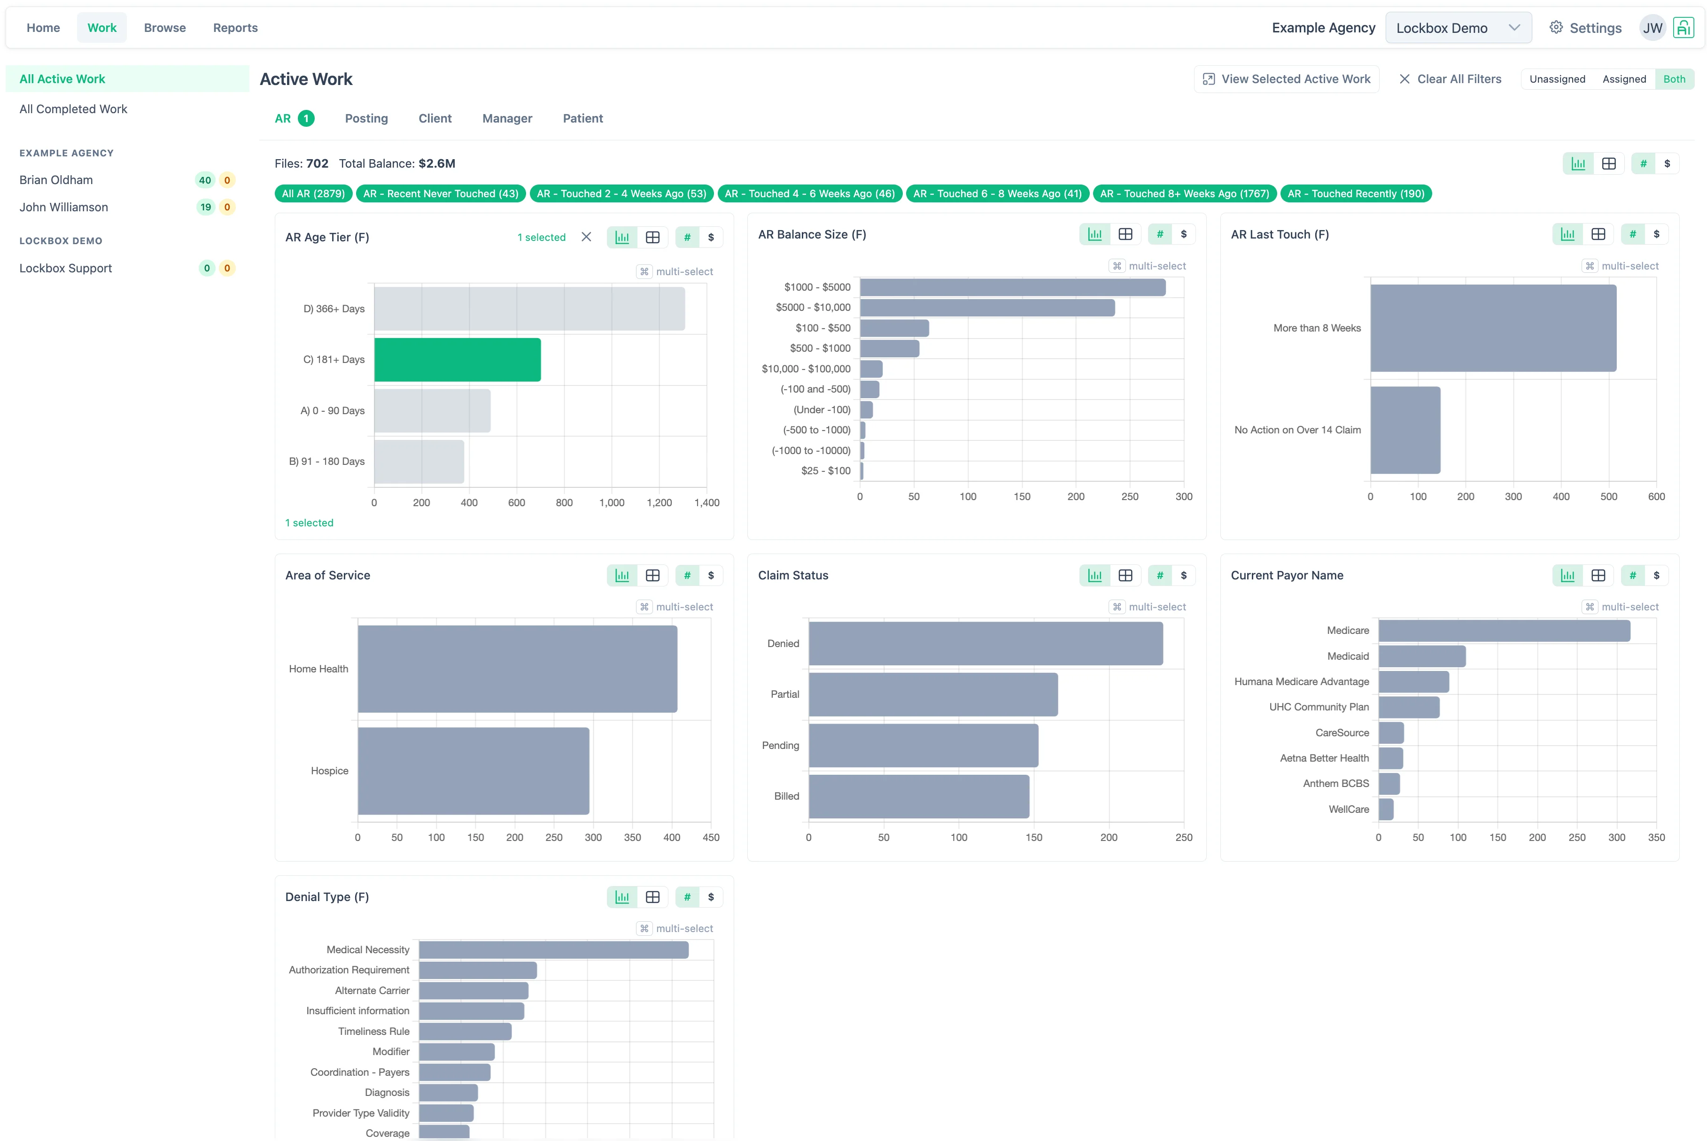1707x1141 pixels.
Task: Click the green app logo icon
Action: 1683,28
